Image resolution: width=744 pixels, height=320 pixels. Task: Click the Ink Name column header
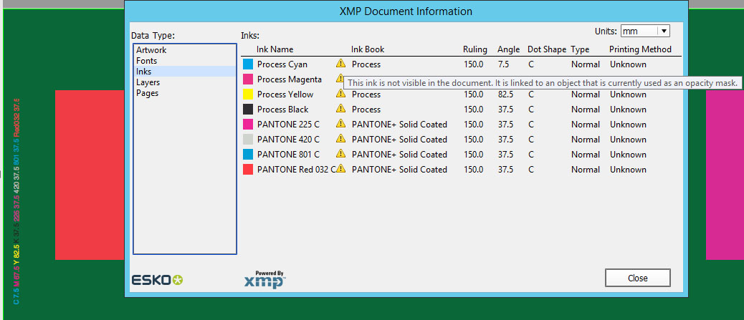point(275,49)
